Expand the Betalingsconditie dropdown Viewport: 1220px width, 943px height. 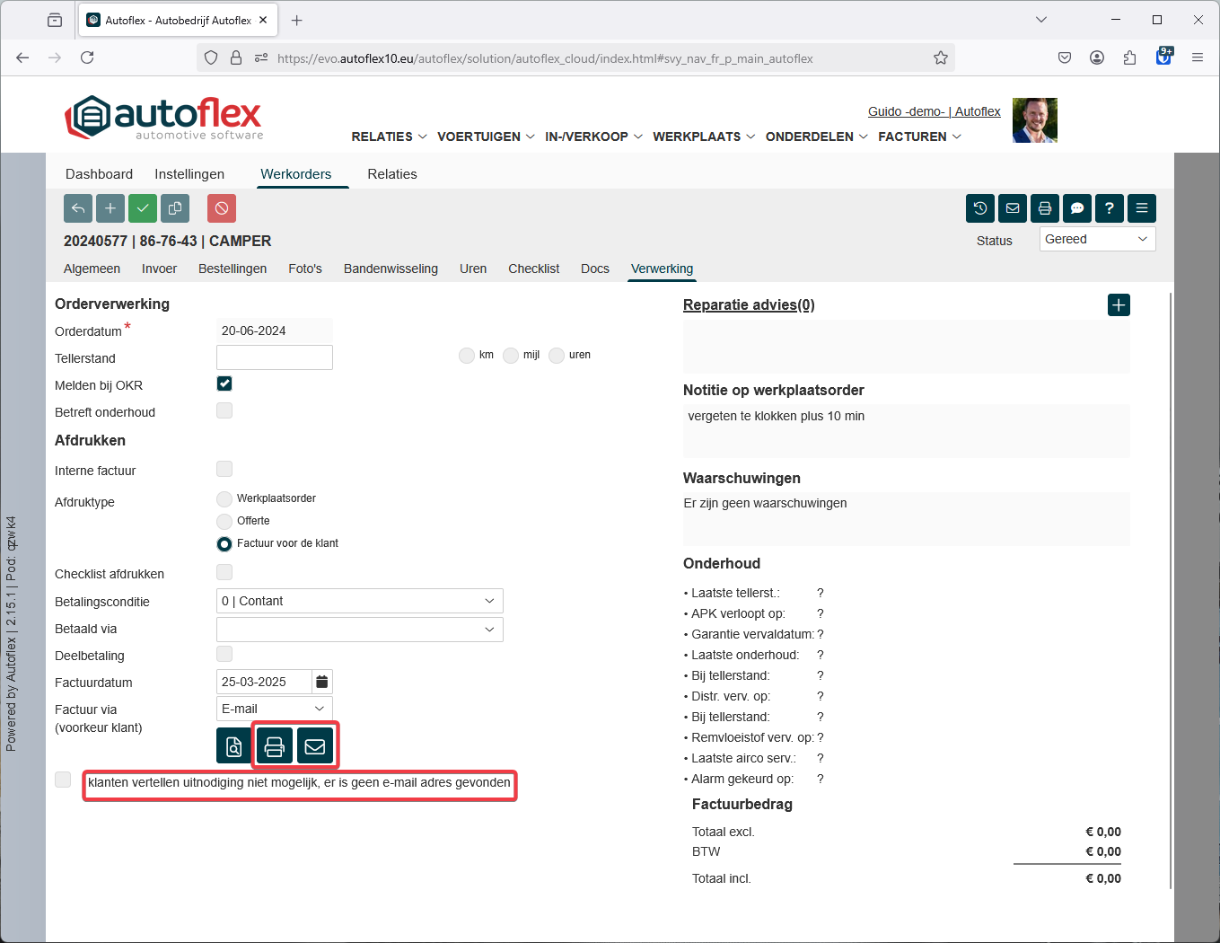(x=359, y=601)
